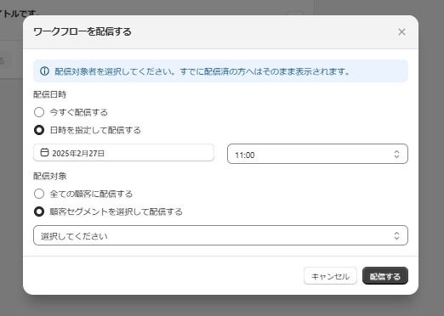
Task: Select the 今すぐ配信する radio button
Action: coord(39,112)
